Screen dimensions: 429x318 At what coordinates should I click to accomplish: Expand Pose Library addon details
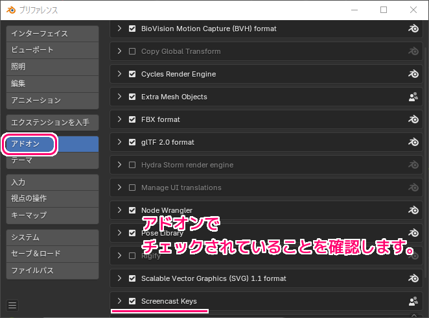119,233
